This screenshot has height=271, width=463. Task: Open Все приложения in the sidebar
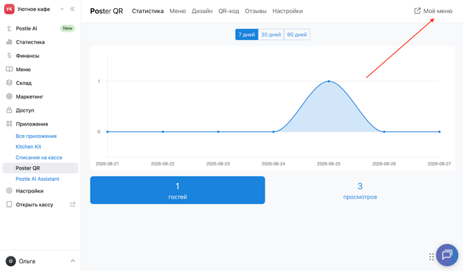[36, 136]
